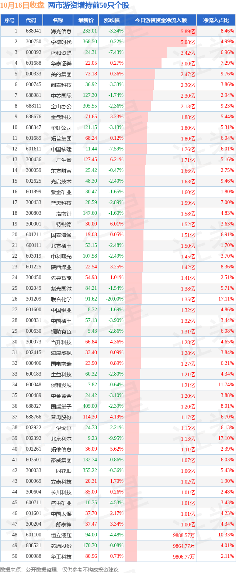
Task: Click stock name 同花顺
Action: (x=64, y=471)
